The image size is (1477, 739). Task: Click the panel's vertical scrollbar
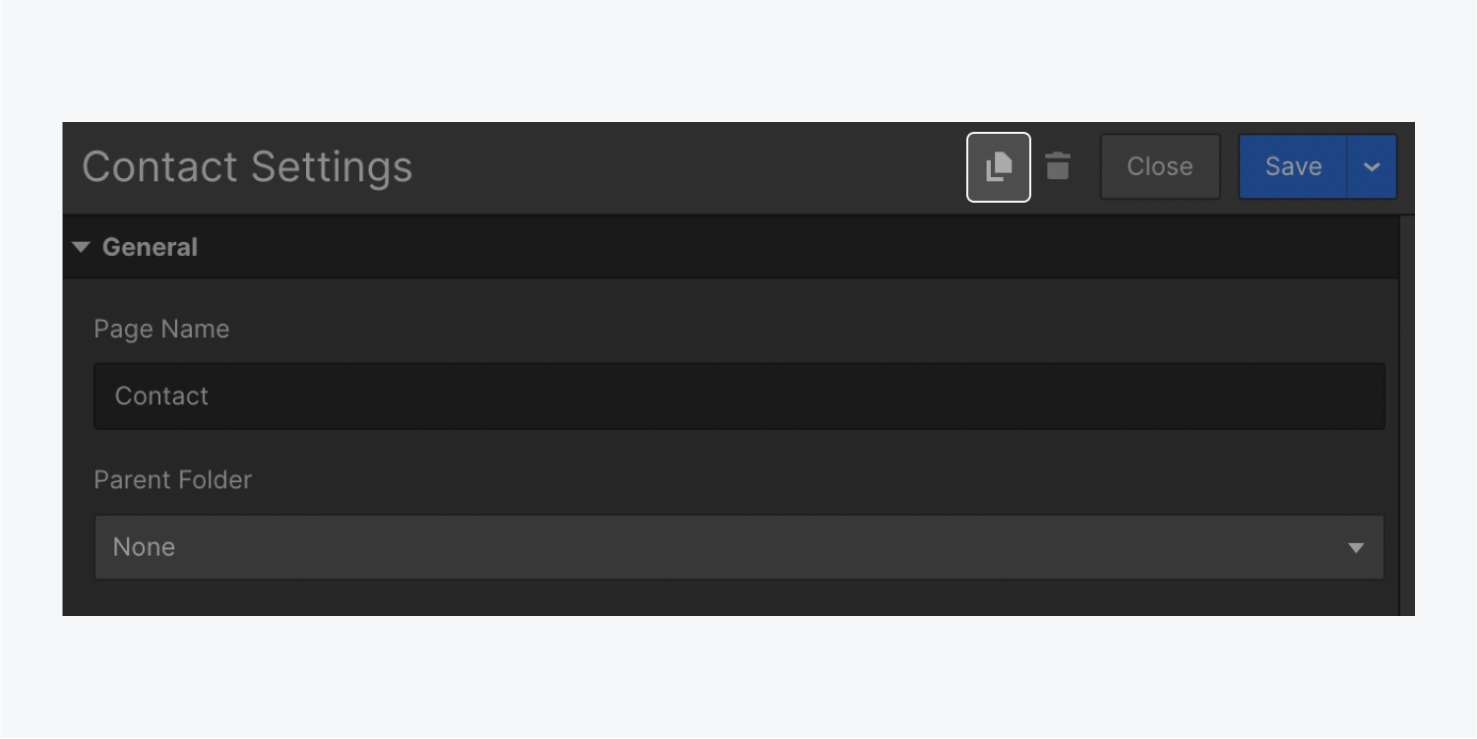click(1406, 415)
